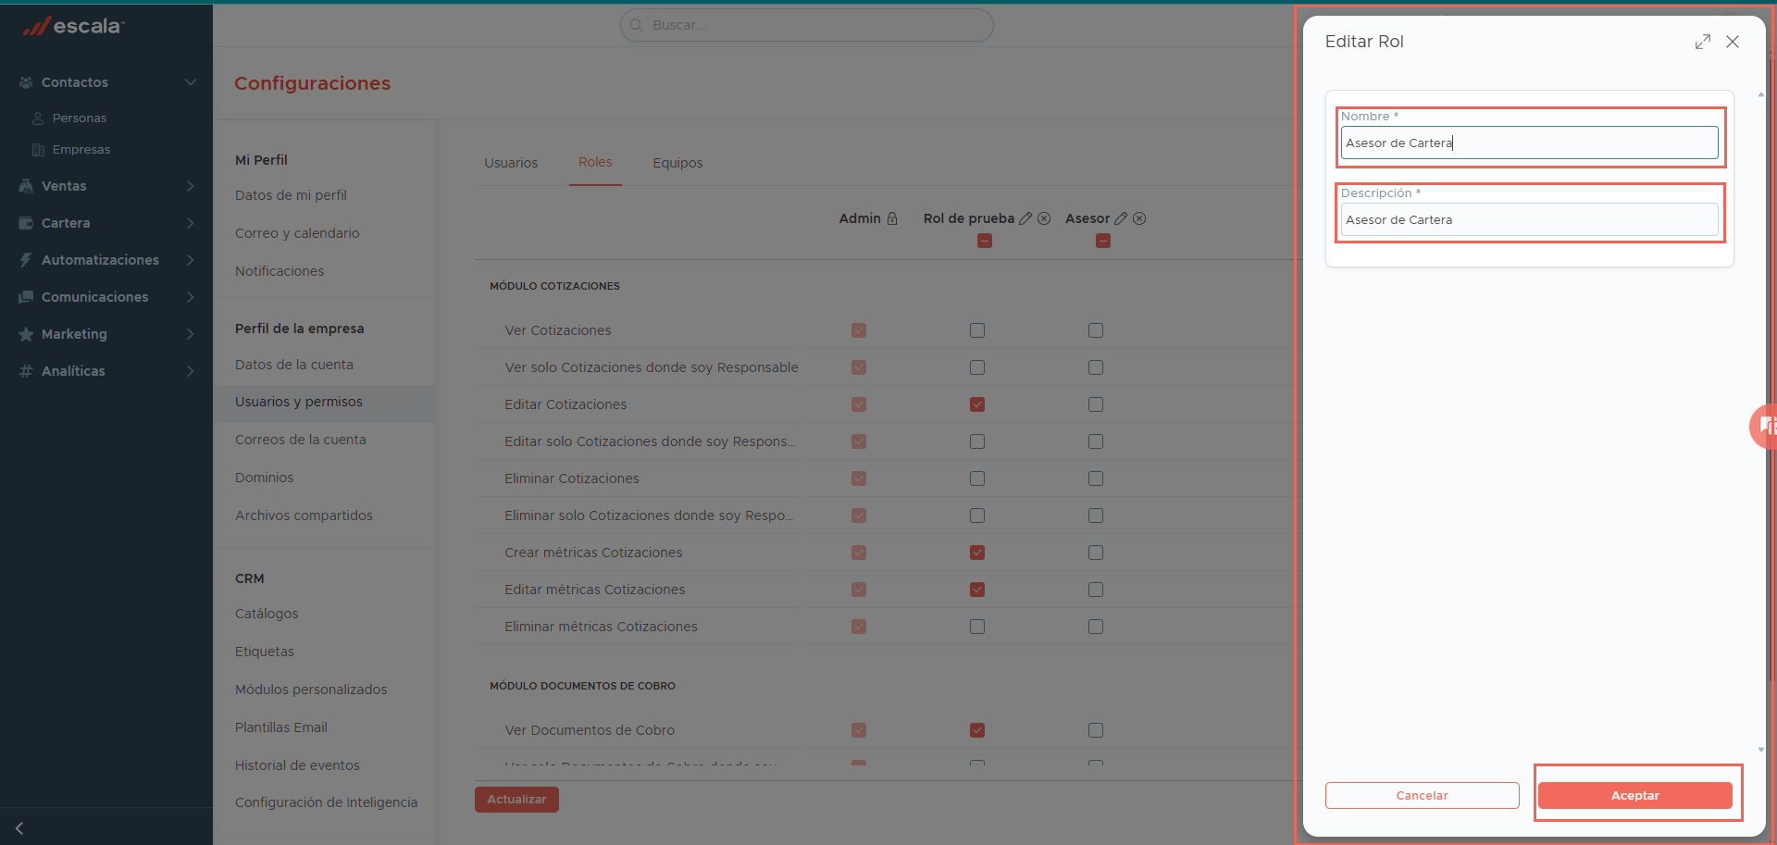1777x845 pixels.
Task: Expand the Comunicaciones menu chevron
Action: coord(191,297)
